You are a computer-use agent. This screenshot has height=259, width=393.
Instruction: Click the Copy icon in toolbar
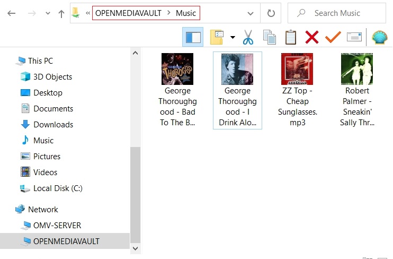pos(270,37)
